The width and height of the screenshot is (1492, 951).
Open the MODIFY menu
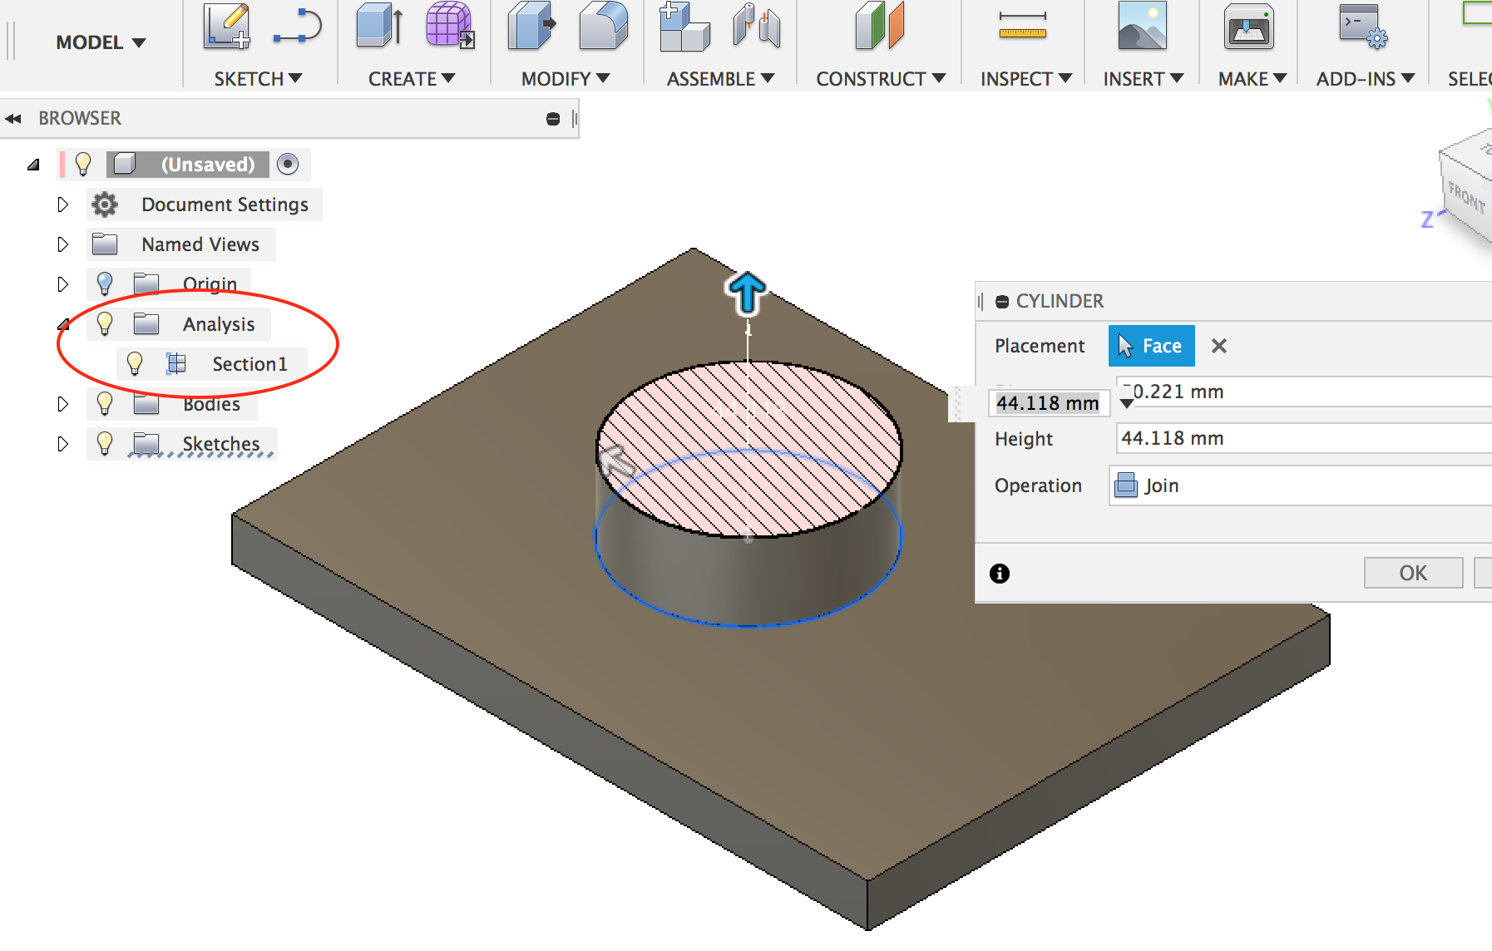point(566,79)
